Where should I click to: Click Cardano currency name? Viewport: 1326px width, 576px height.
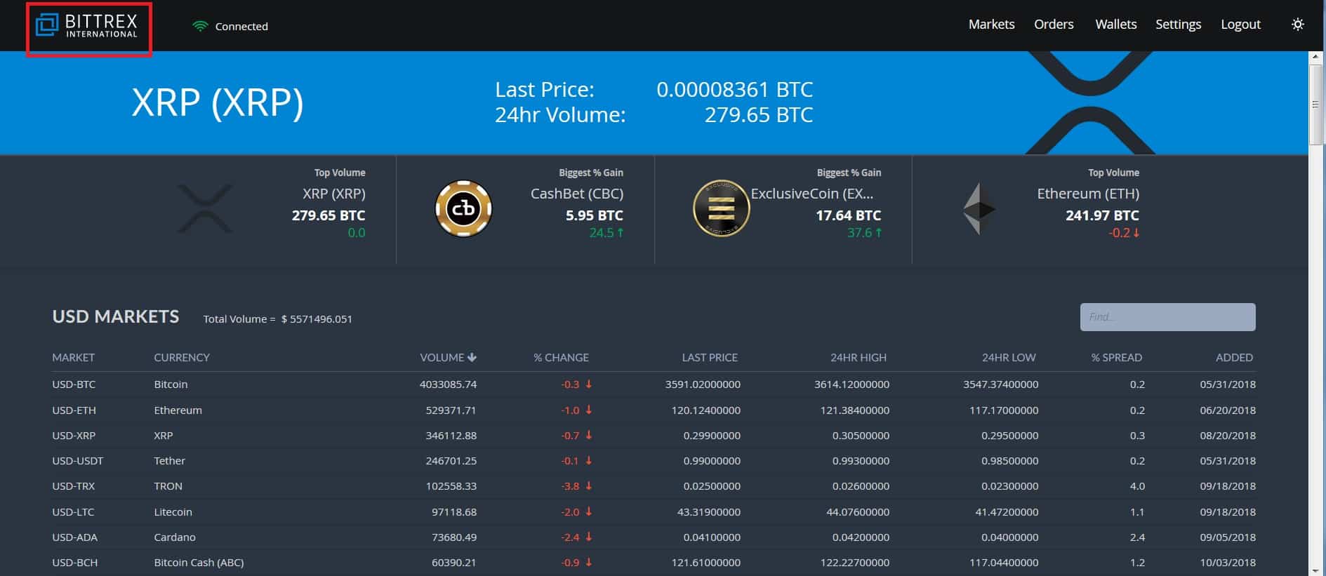(x=175, y=537)
